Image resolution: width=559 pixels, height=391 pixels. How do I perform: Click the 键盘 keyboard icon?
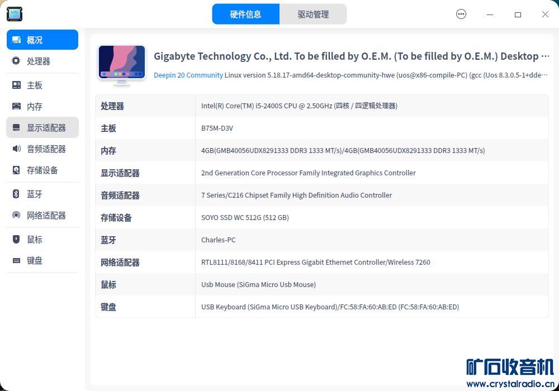[x=16, y=260]
